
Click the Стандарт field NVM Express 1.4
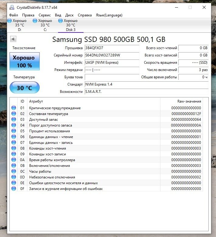146,84
